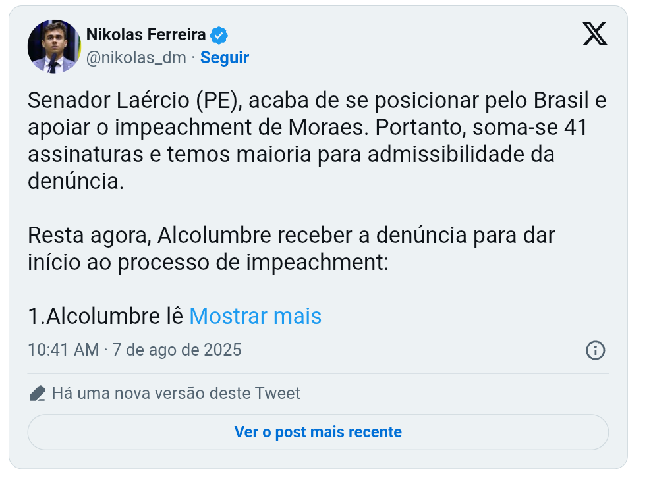Viewport: 651px width, 482px height.
Task: Expand the tweet with Mostrar mais
Action: (x=255, y=317)
